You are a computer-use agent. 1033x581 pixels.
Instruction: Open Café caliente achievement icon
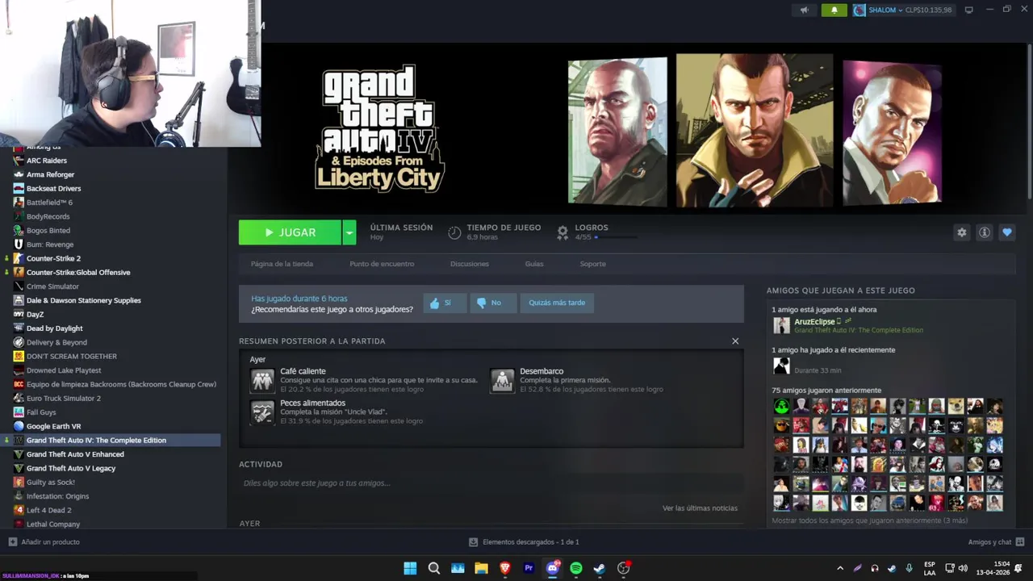pos(262,380)
